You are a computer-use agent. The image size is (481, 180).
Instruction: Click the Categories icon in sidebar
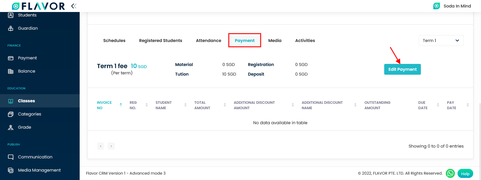11,114
